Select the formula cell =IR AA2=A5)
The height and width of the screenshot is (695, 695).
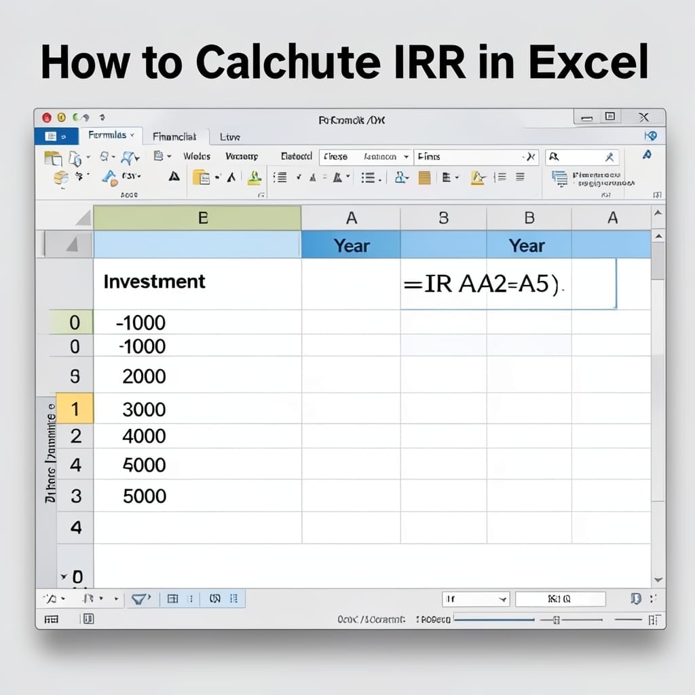pos(508,284)
